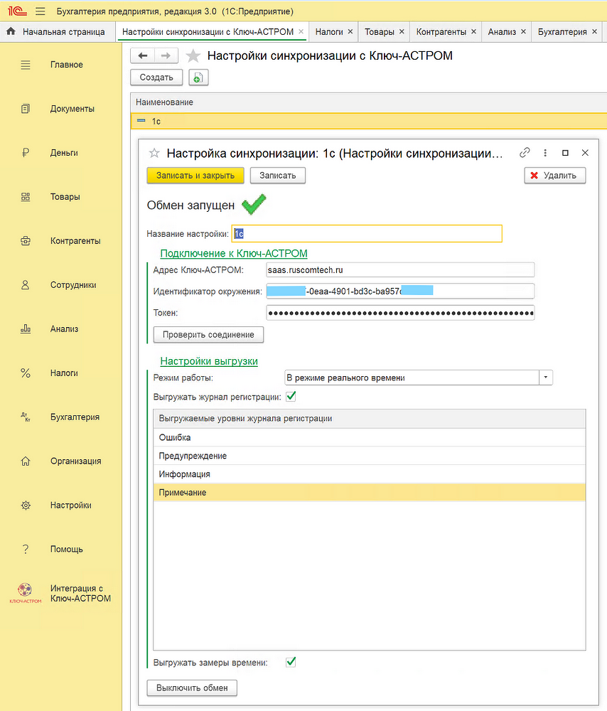Open the Анализ chart icon
607x711 pixels.
[26, 328]
